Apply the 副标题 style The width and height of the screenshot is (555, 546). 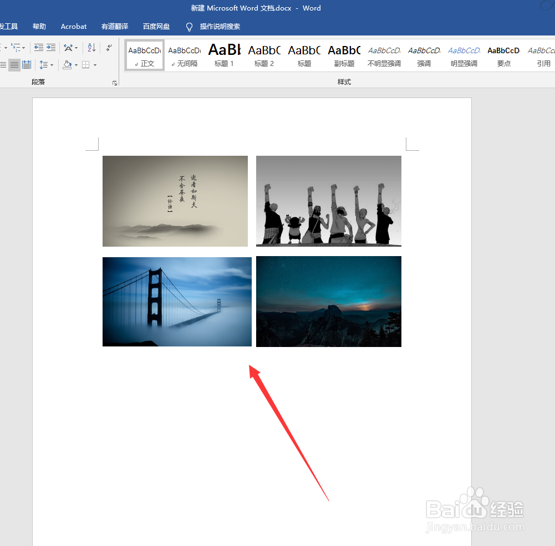[x=344, y=55]
